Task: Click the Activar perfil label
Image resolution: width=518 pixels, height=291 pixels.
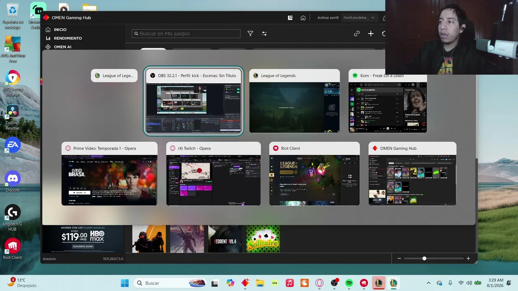Action: tap(328, 18)
